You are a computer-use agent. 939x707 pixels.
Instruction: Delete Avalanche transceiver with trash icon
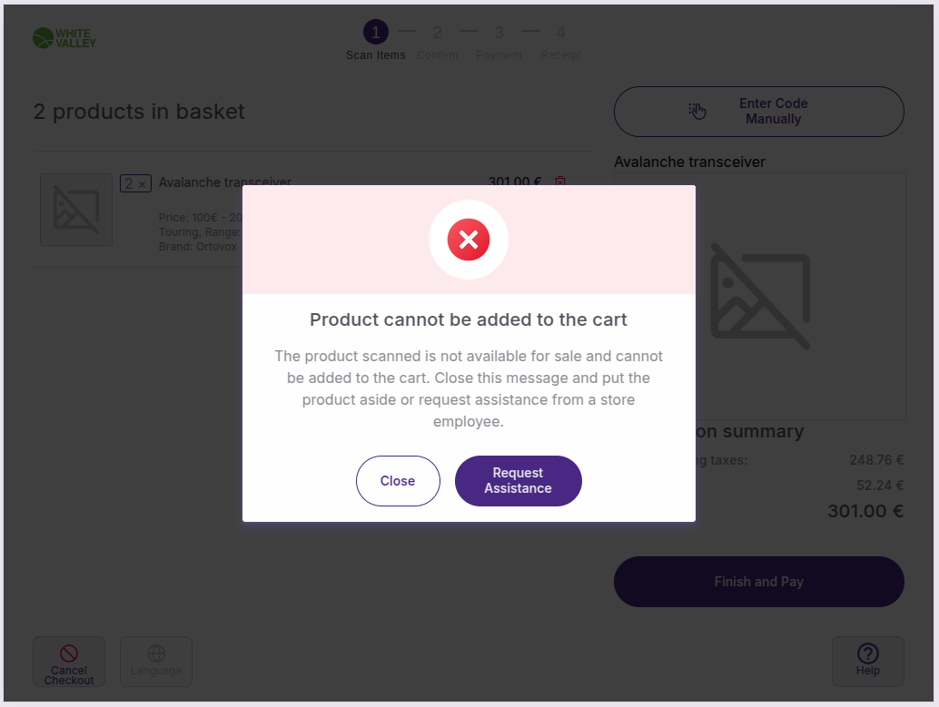[560, 182]
